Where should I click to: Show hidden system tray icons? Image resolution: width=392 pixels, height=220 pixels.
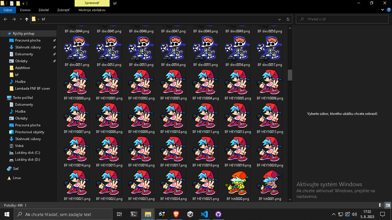click(x=333, y=214)
